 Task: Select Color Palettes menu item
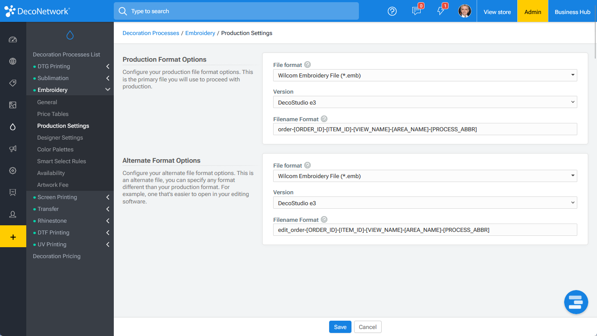click(55, 149)
